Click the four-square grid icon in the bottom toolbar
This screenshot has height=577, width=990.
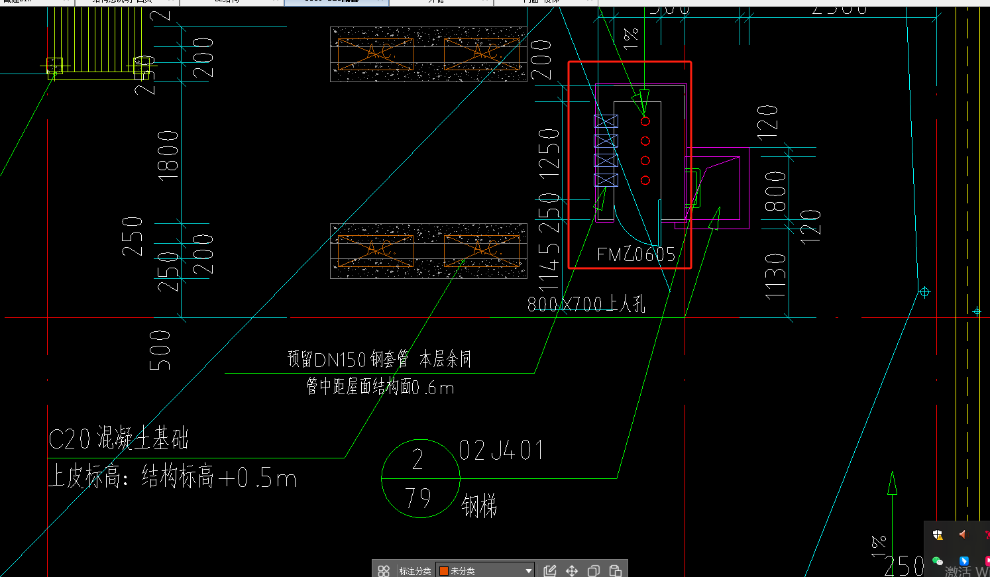tap(384, 570)
